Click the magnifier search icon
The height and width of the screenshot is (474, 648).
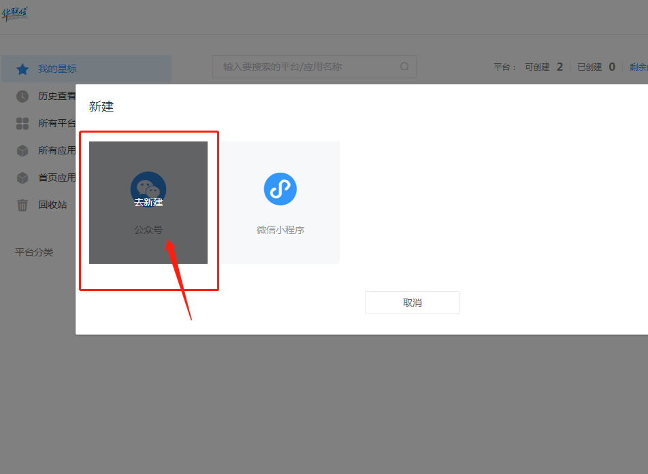coord(404,67)
